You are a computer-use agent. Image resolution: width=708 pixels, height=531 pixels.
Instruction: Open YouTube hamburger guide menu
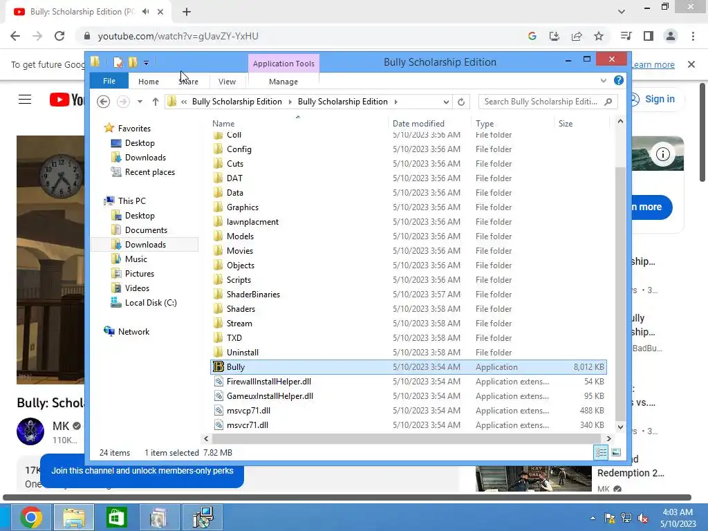coord(25,100)
